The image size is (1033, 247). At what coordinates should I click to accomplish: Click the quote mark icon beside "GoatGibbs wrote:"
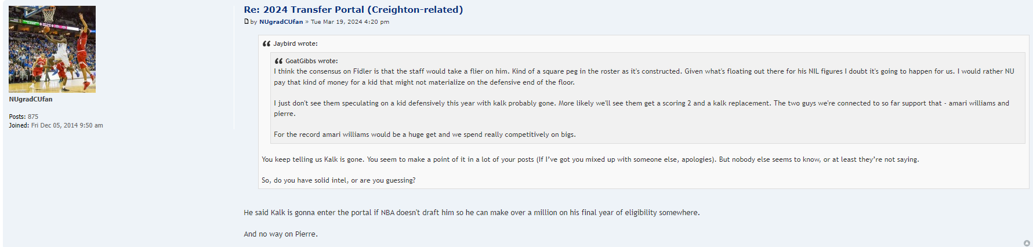pyautogui.click(x=278, y=61)
